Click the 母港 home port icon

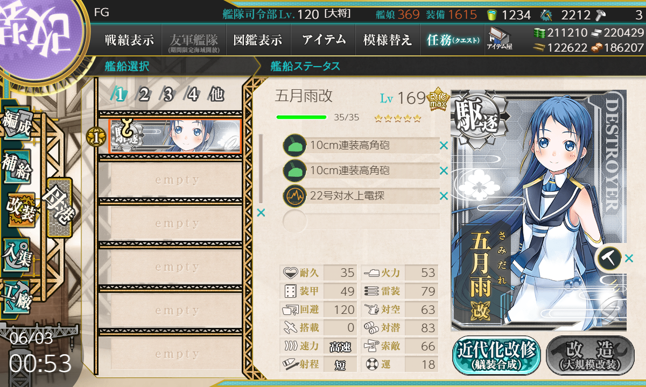(x=59, y=207)
